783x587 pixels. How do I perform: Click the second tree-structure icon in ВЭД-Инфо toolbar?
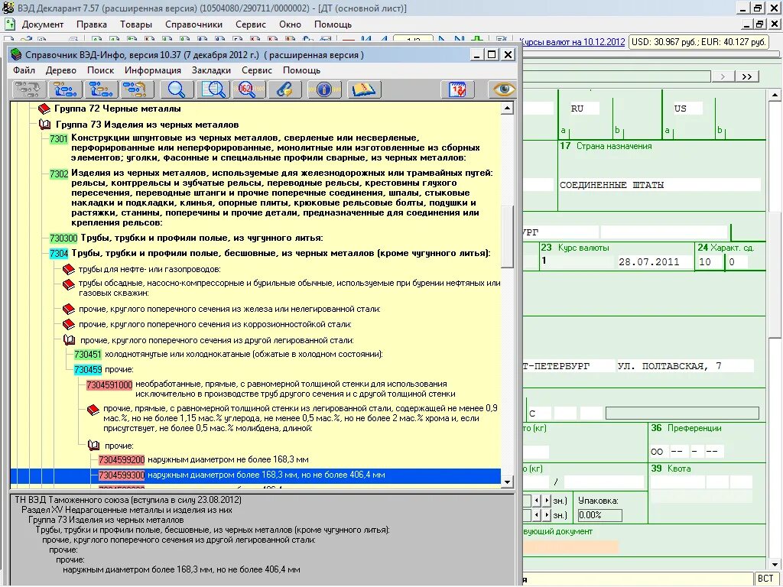(x=65, y=89)
